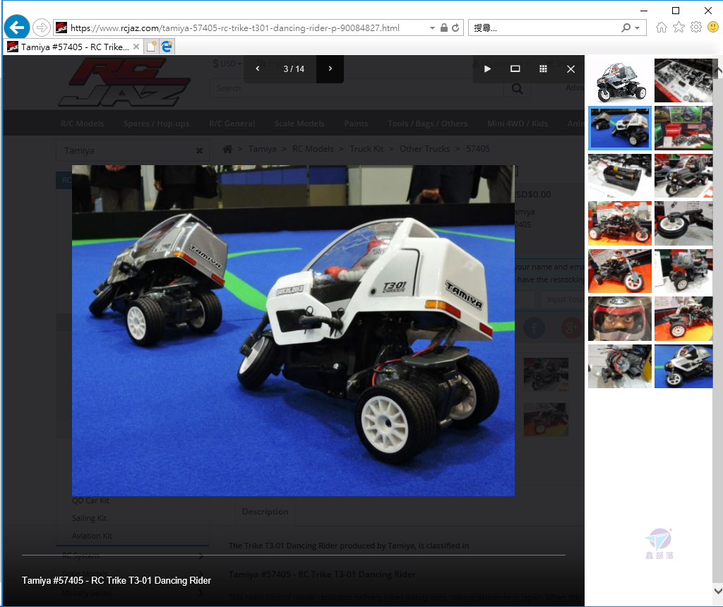Viewport: 723px width, 607px height.
Task: Open the Paints menu
Action: pos(356,124)
